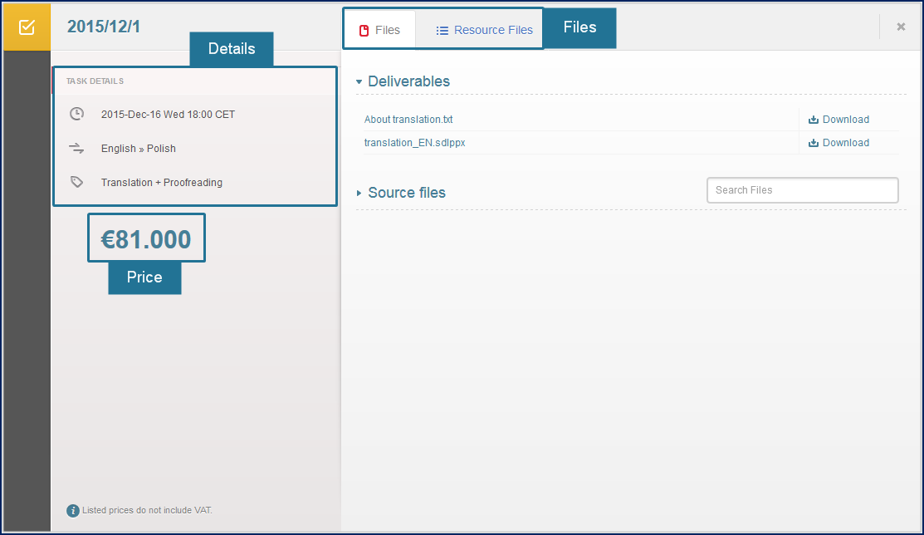Click the Listed prices do not include VAT note

(x=147, y=510)
